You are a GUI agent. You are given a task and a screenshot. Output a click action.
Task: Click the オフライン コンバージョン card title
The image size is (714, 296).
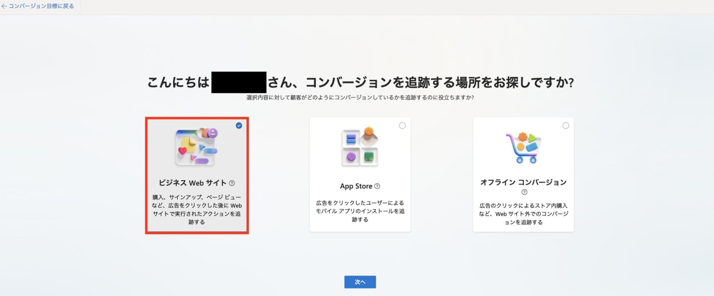pyautogui.click(x=523, y=182)
